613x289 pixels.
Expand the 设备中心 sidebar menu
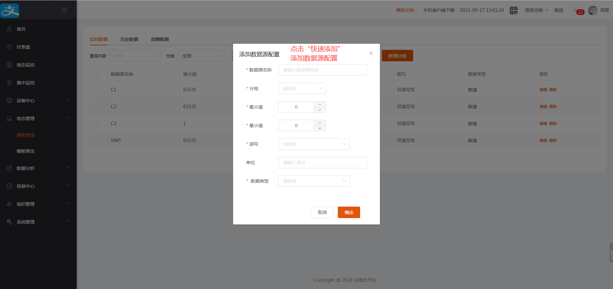point(68,100)
